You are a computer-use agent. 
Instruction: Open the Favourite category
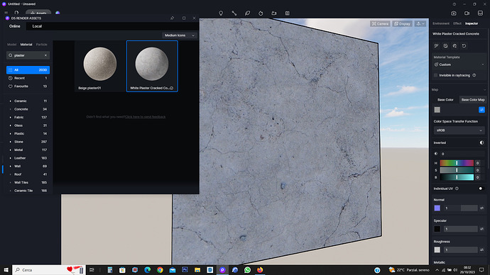click(x=28, y=86)
